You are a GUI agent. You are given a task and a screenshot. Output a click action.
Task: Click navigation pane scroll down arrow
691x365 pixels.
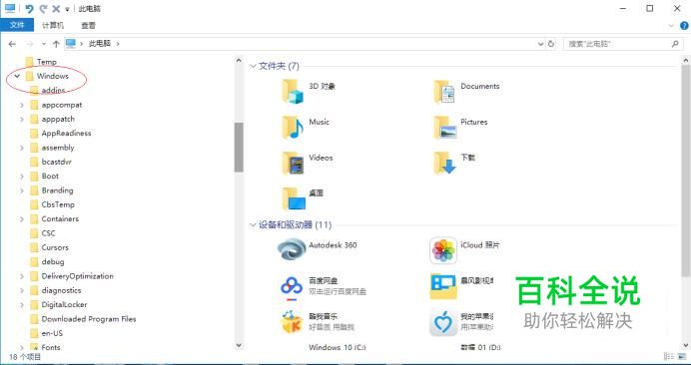239,345
